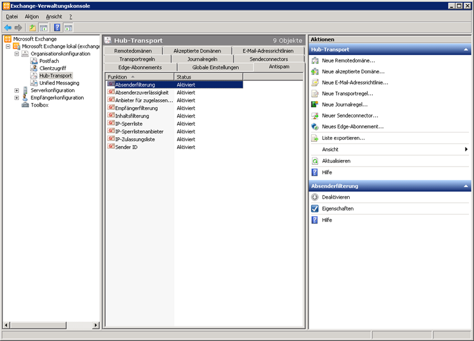Click the Back arrow toolbar icon
The height and width of the screenshot is (341, 474).
[8, 28]
